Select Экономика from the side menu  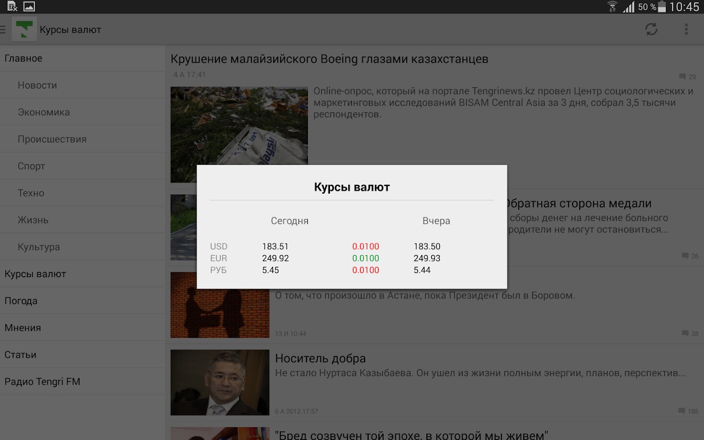tap(44, 112)
